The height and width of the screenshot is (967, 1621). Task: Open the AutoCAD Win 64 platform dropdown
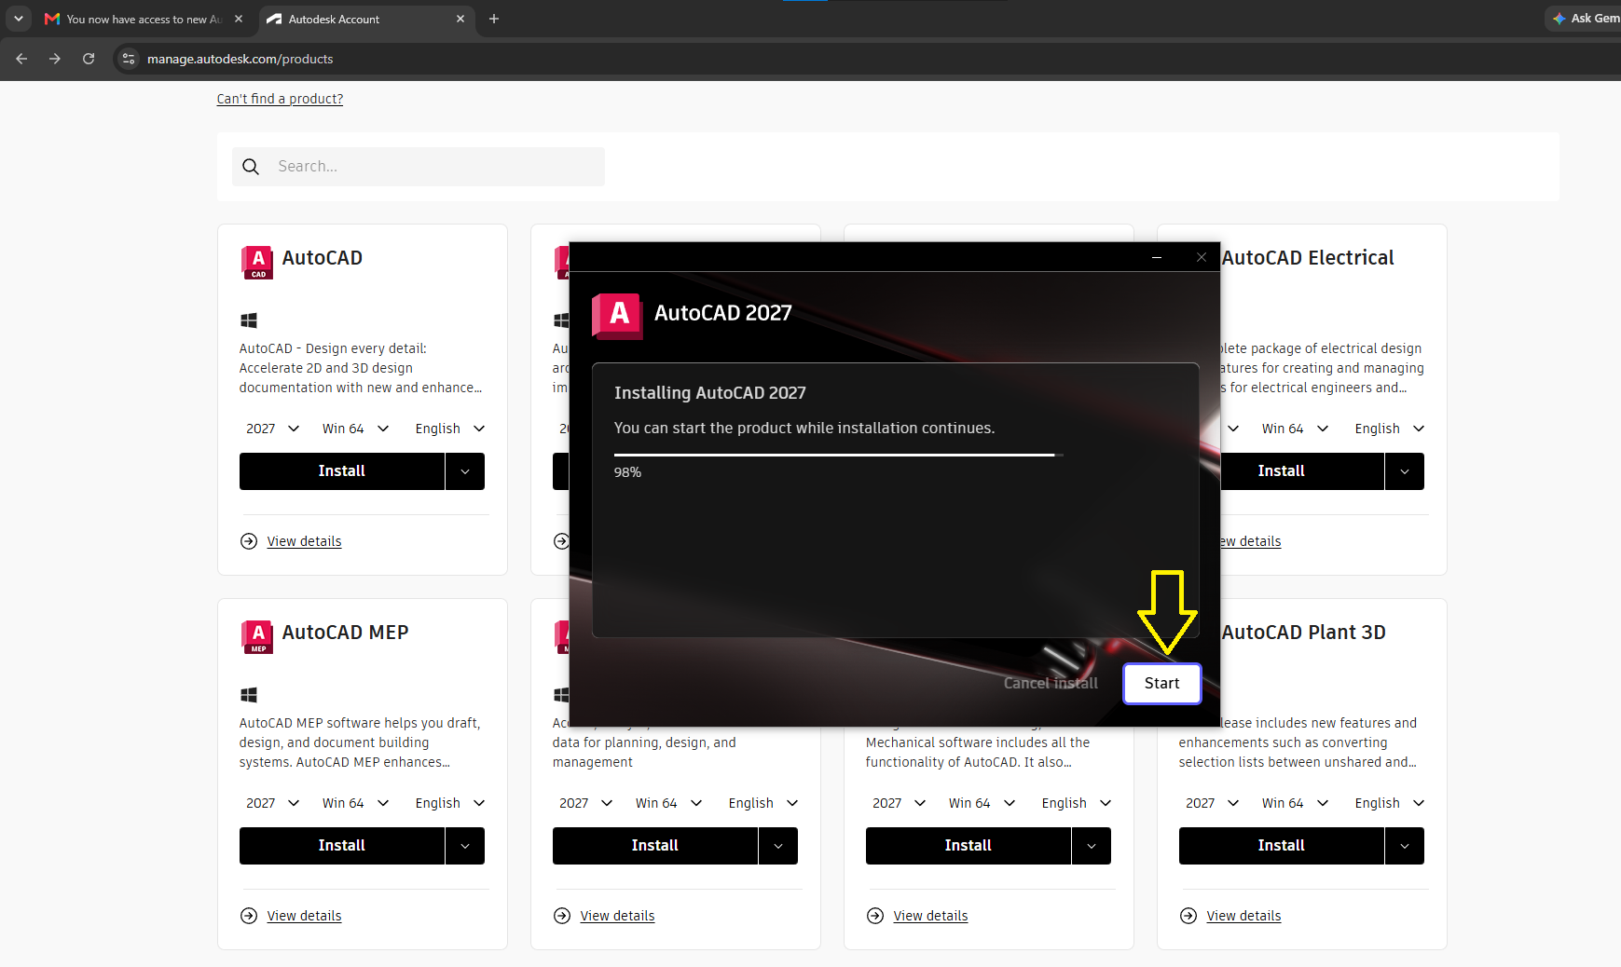[355, 429]
